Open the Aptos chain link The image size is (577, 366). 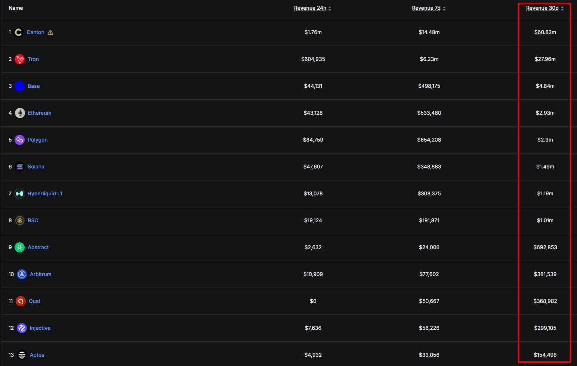tap(37, 355)
